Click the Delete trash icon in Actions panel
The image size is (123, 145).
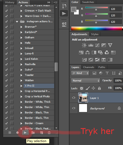click(49, 133)
